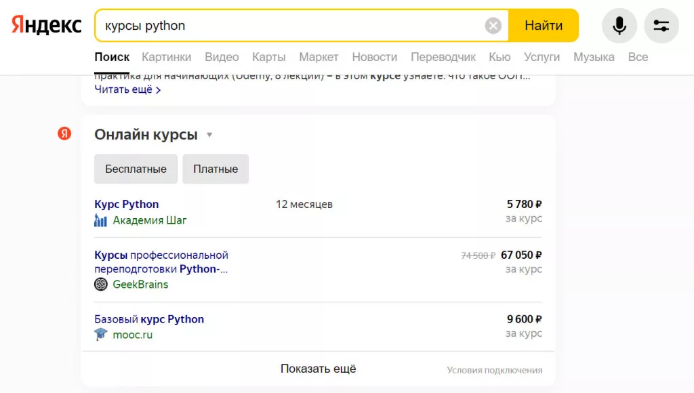Viewport: 694px width, 393px height.
Task: Open the search settings sliders icon
Action: tap(661, 26)
